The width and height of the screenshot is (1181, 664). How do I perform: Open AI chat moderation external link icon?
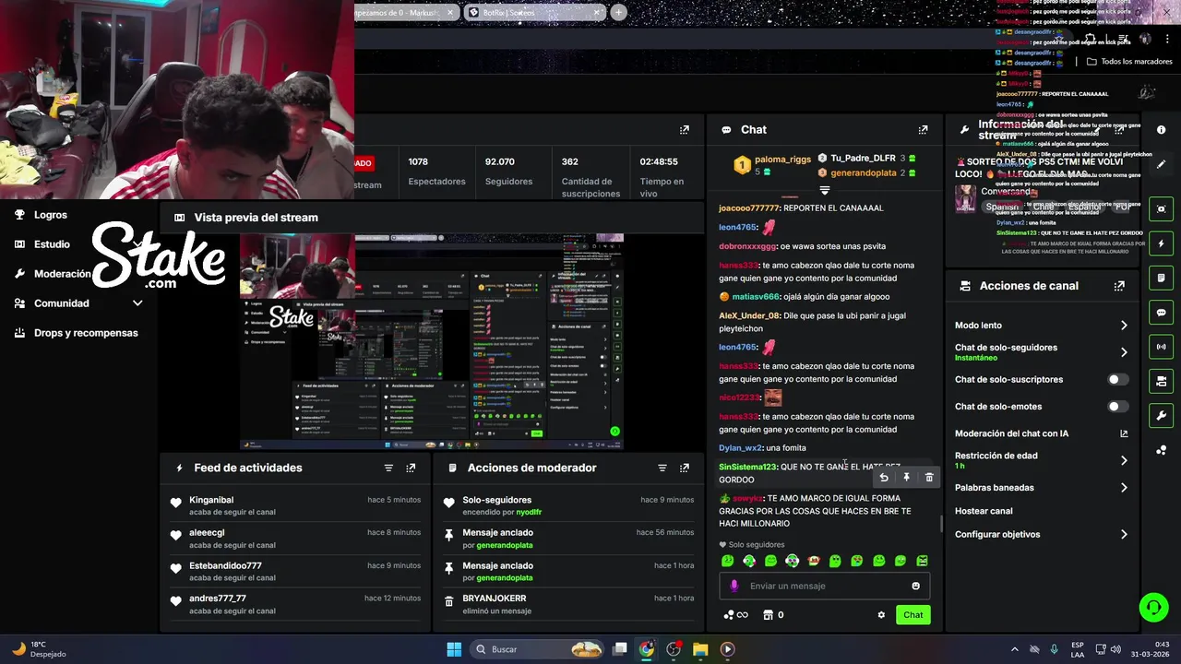(x=1124, y=433)
